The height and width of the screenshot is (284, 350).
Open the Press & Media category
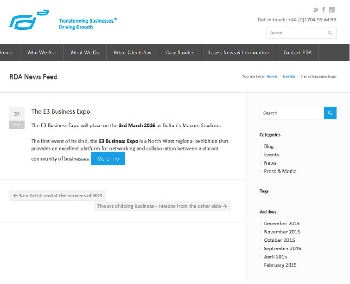(x=280, y=171)
